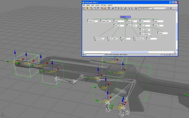Select the Zoom magnifier icon in Schematic View
189x118 pixels.
[x=164, y=55]
